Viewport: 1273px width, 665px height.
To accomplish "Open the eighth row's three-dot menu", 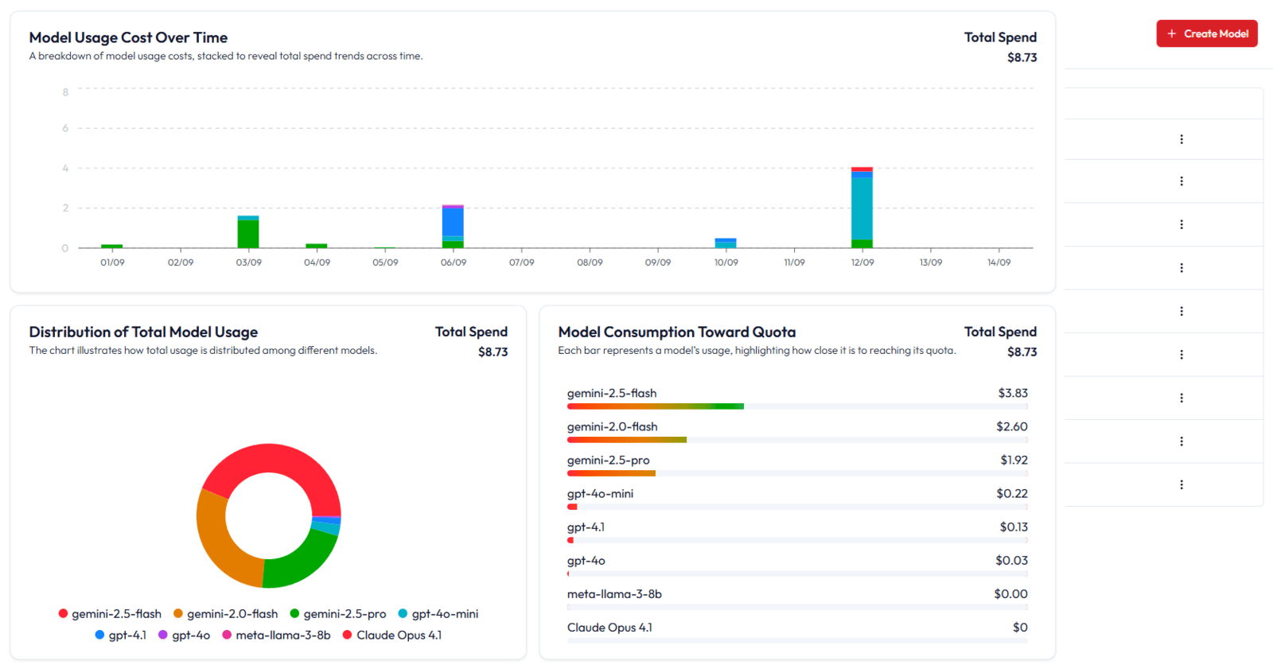I will point(1181,441).
